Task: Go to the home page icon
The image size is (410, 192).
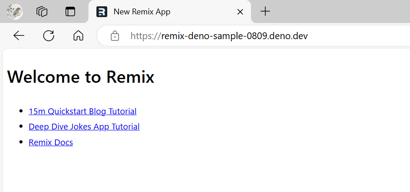Action: tap(78, 36)
